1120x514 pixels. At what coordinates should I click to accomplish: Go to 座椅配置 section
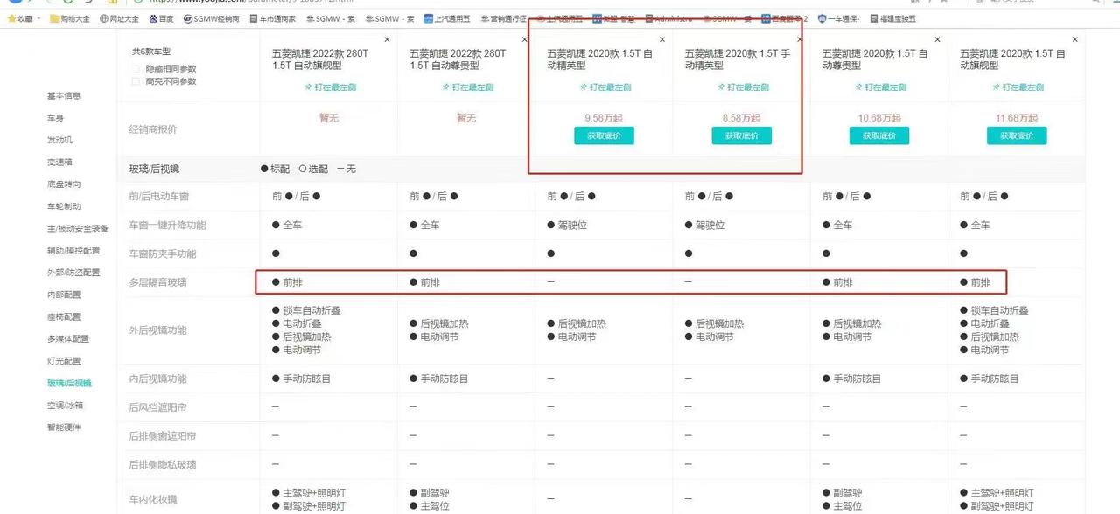64,316
